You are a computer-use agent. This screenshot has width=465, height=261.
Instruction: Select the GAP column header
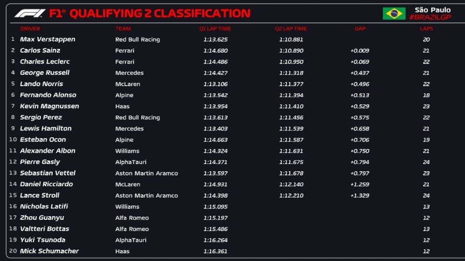360,29
